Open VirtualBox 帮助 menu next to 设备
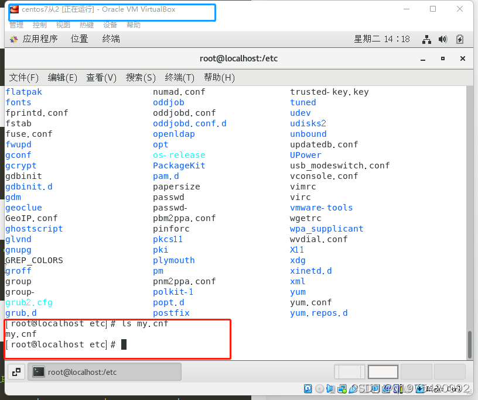478x400 pixels. [134, 25]
